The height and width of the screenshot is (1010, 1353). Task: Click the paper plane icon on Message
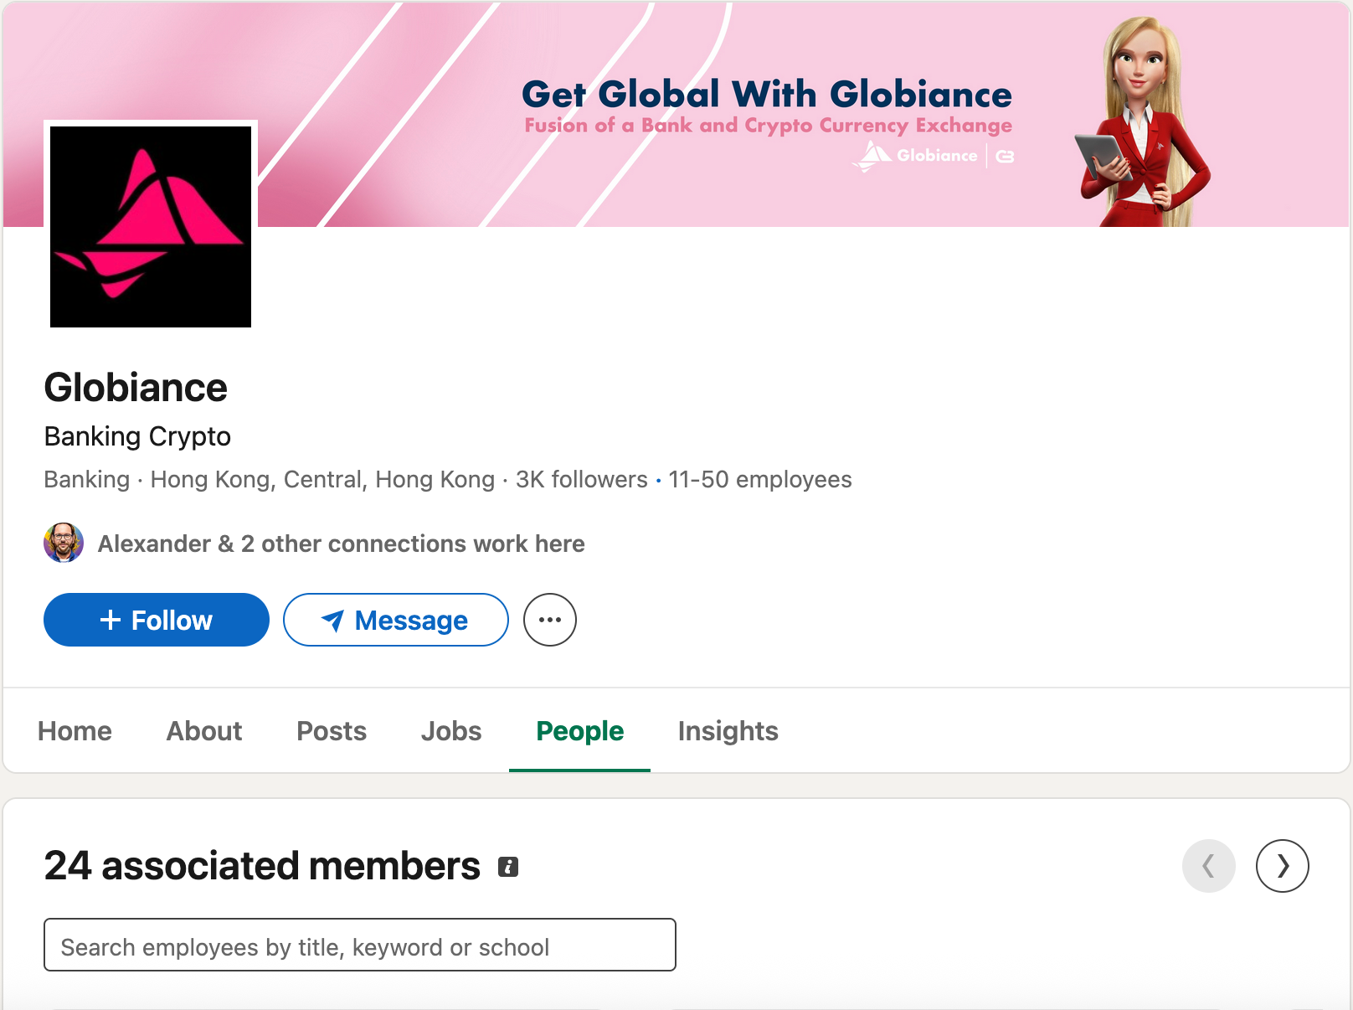click(x=332, y=621)
